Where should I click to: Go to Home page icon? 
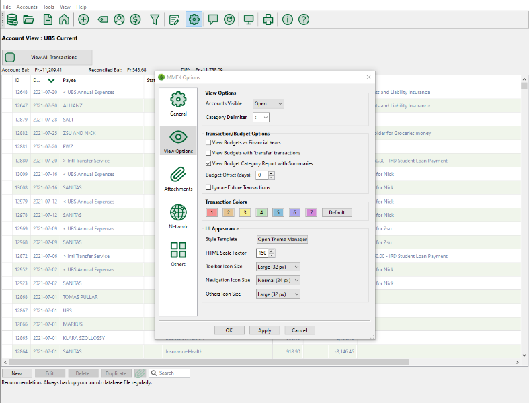(x=64, y=19)
